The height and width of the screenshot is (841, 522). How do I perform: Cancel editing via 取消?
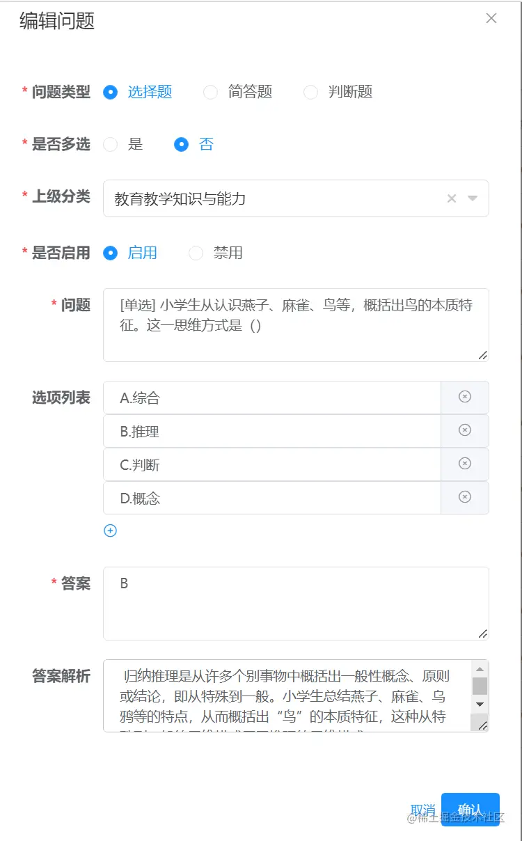423,808
